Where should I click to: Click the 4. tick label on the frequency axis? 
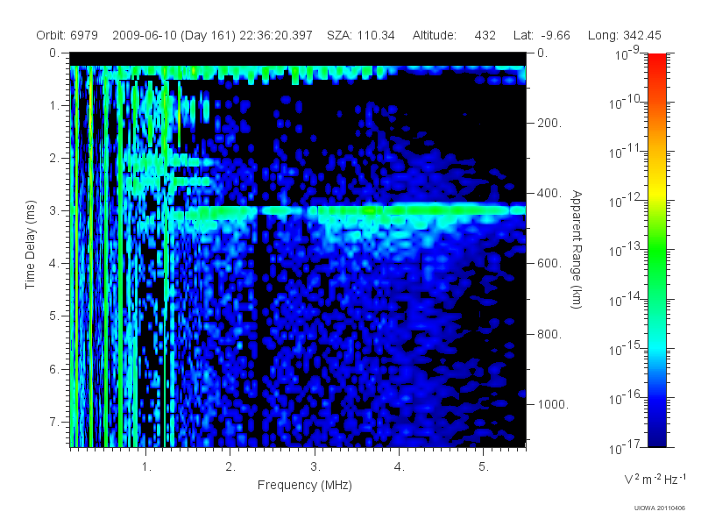[400, 467]
